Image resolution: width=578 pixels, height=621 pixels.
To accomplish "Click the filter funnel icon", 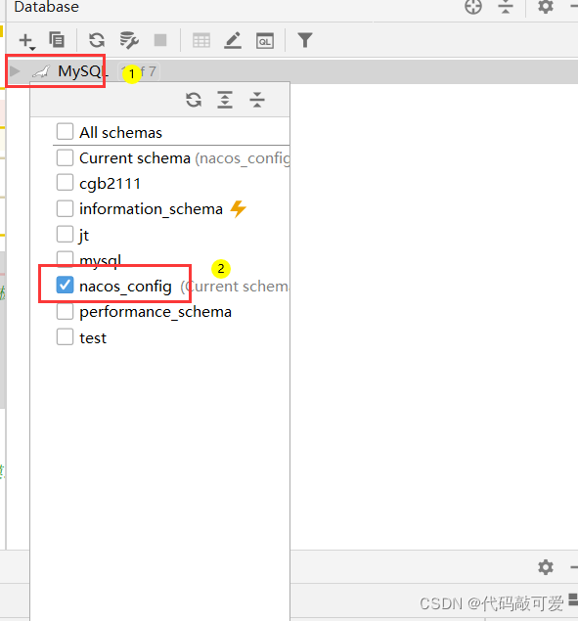I will pos(305,40).
